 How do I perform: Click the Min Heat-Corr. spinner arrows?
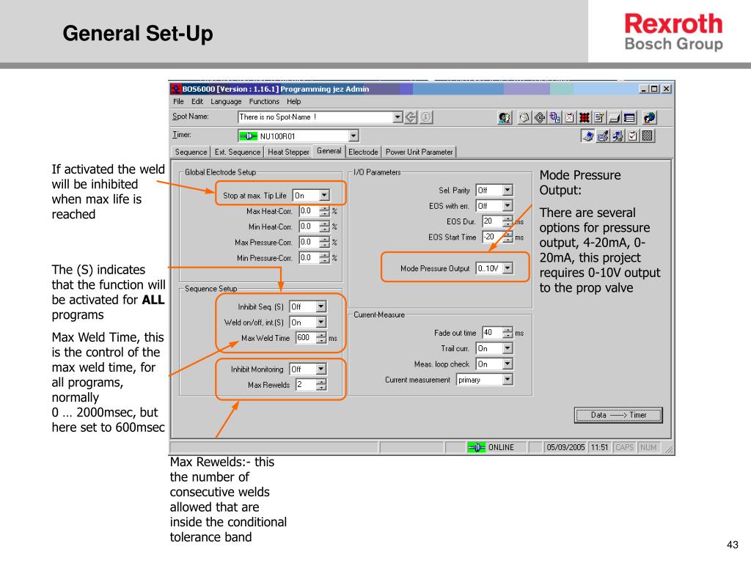(325, 227)
